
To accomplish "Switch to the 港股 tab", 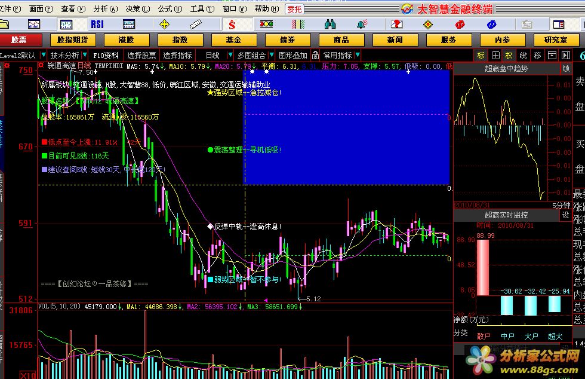I will [x=126, y=39].
